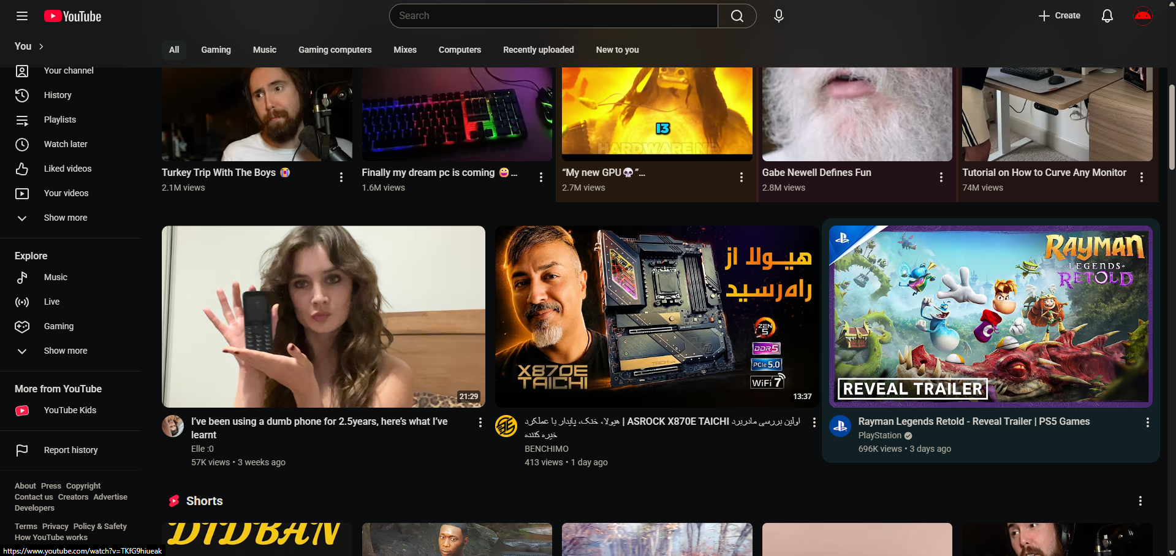The height and width of the screenshot is (556, 1176).
Task: Select the Recently uploaded chip
Action: tap(539, 50)
